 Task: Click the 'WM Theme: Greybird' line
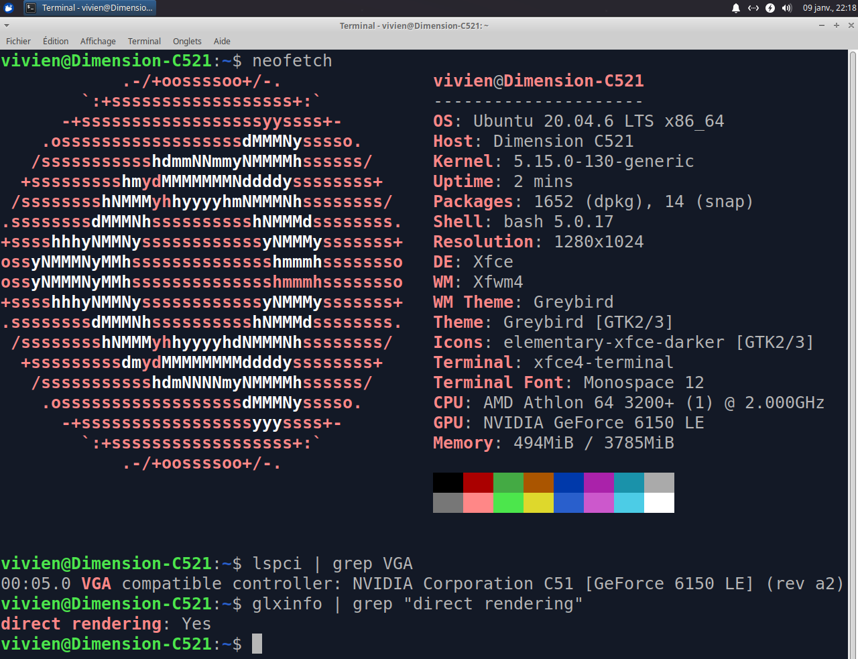click(x=523, y=302)
